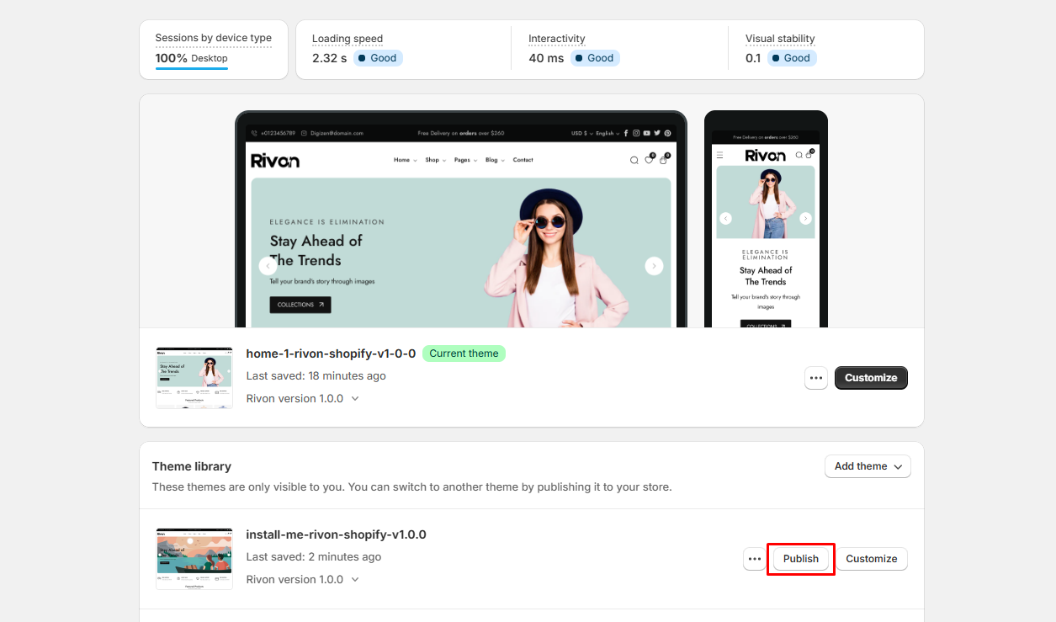
Task: Click next slide arrow in mobile preview
Action: (805, 218)
